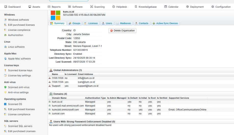Screen dimensions: 234x135
Task: Open Windows software link
Action: click(18, 20)
